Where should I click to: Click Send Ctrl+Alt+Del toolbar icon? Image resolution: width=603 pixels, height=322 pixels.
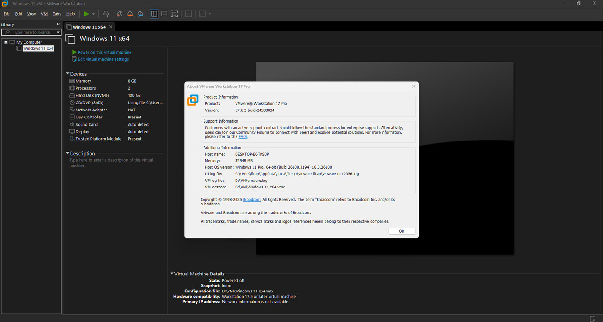106,14
